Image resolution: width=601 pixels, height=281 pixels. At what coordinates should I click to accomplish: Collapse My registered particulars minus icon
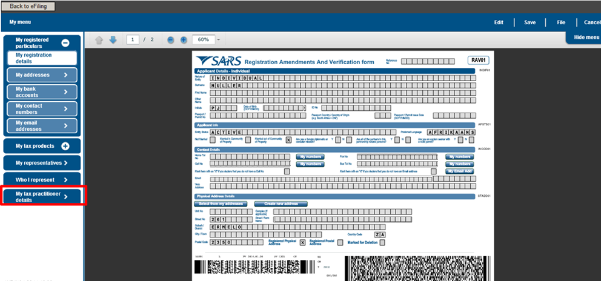[x=65, y=43]
